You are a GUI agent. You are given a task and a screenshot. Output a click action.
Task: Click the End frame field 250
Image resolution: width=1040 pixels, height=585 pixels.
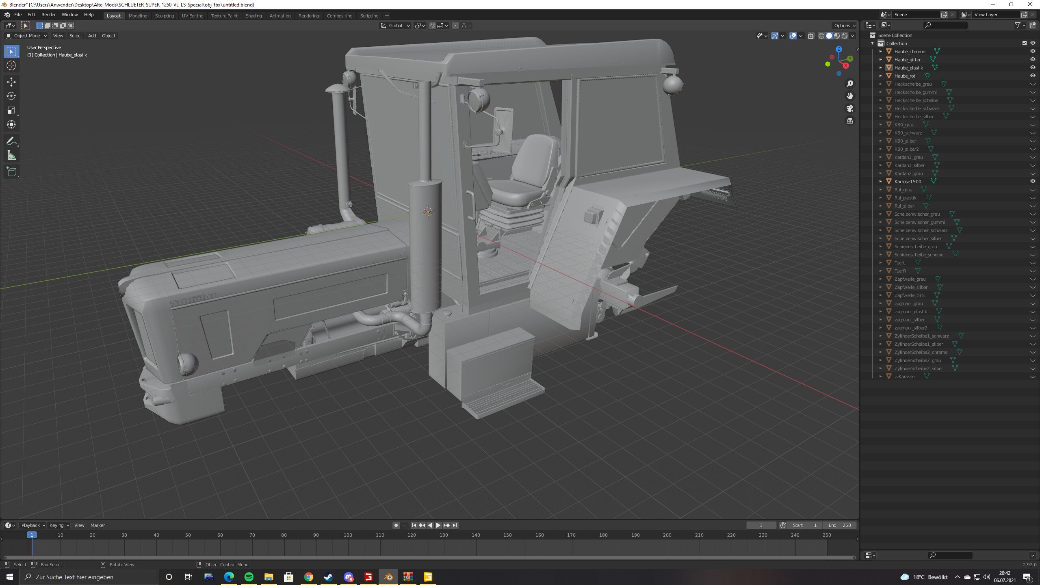coord(840,525)
